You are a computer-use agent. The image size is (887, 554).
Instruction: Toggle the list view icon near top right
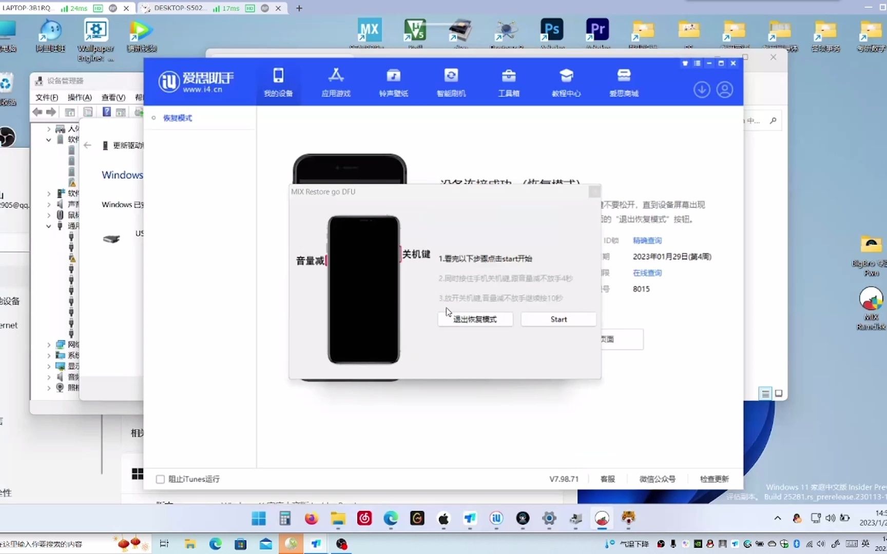697,63
